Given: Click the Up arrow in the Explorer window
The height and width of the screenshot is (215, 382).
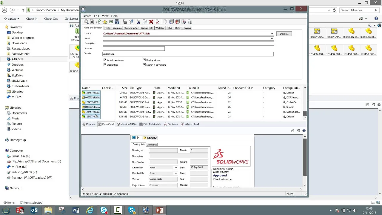Looking at the screenshot, I should coord(23,10).
